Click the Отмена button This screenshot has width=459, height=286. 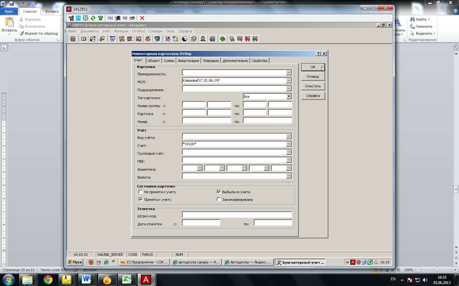[313, 77]
